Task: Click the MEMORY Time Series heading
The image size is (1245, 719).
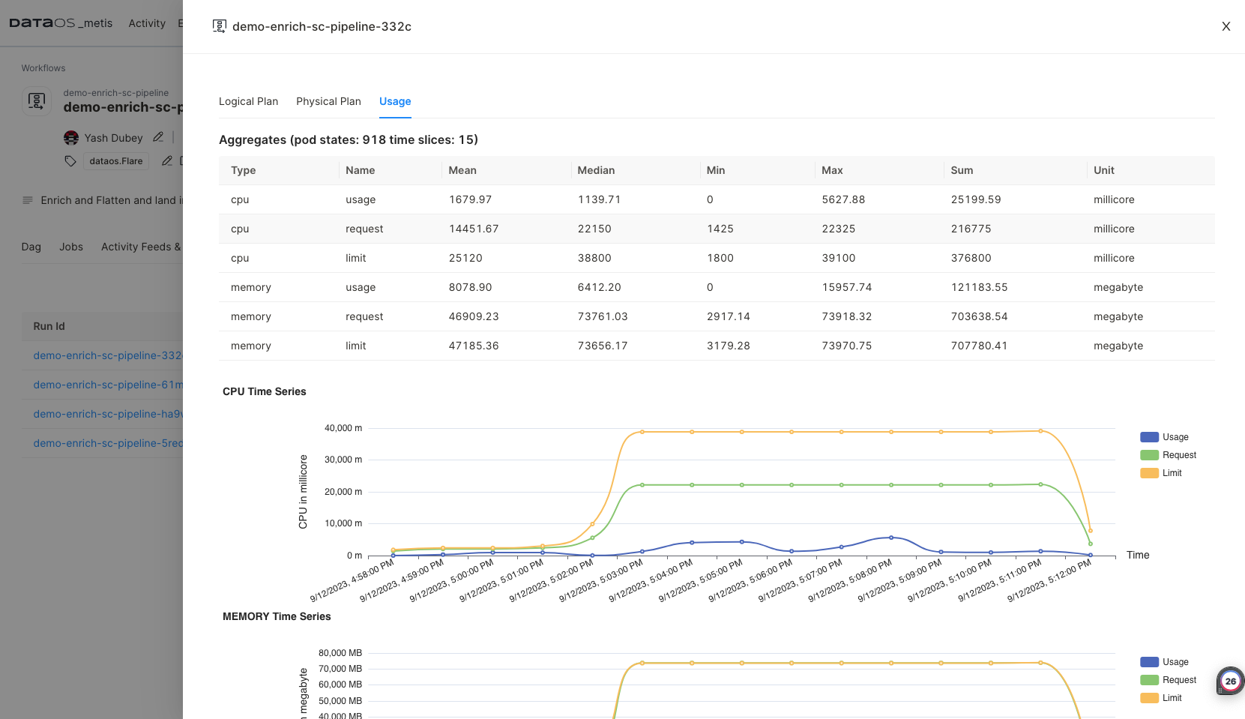Action: tap(277, 616)
